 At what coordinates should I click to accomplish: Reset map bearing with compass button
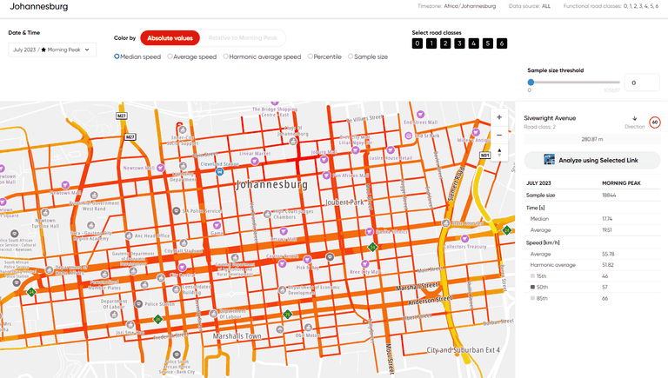click(498, 154)
